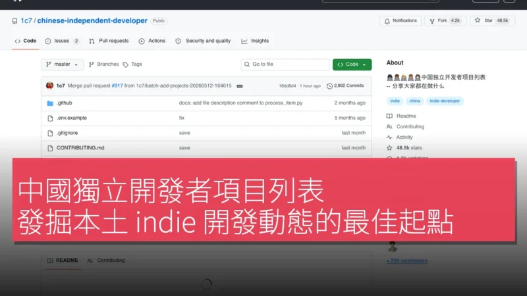Click '2 months ago' for .github
This screenshot has width=527, height=296.
tap(350, 103)
